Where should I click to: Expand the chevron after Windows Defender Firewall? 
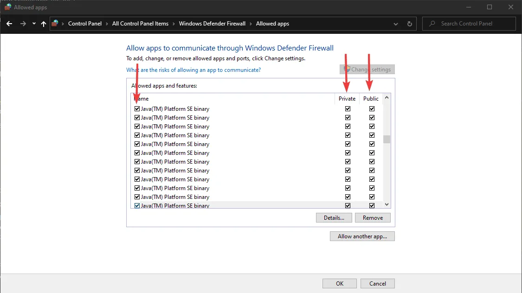251,24
